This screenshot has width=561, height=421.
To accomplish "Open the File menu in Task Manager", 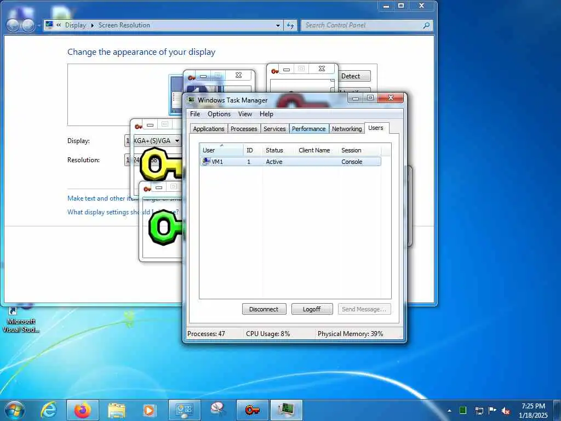I will 195,114.
